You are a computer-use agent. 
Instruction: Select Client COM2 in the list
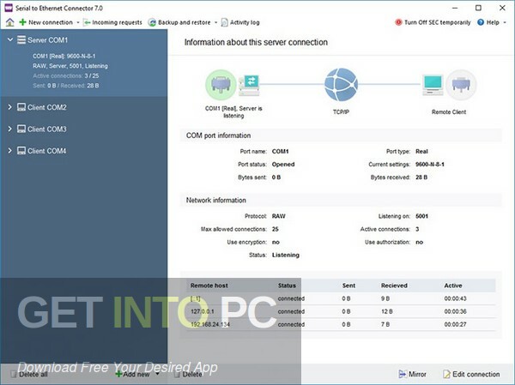(x=47, y=107)
